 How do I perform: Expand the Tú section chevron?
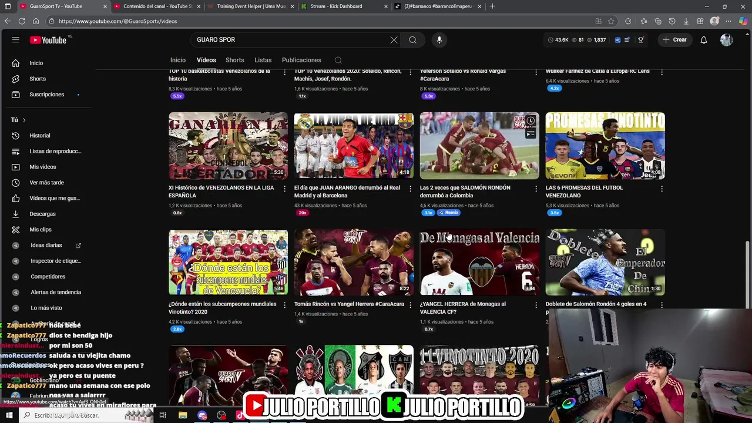pos(23,120)
